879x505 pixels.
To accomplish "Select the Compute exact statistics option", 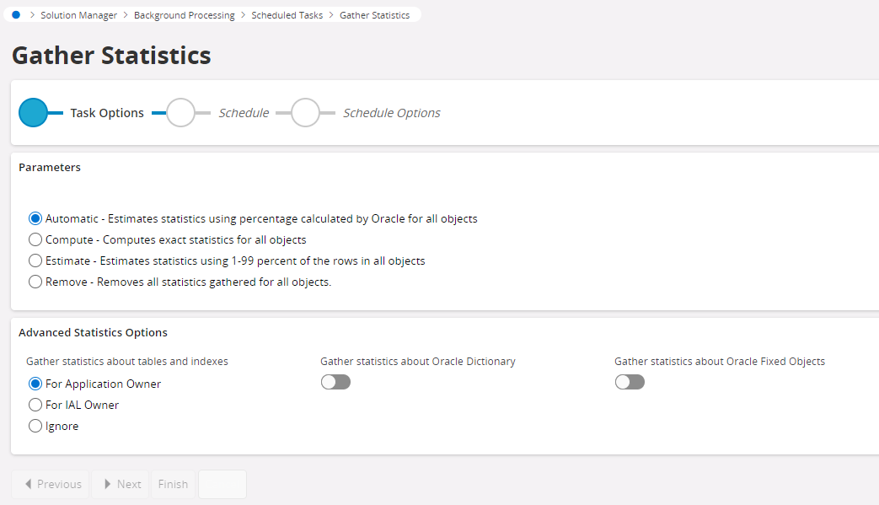I will coord(35,239).
